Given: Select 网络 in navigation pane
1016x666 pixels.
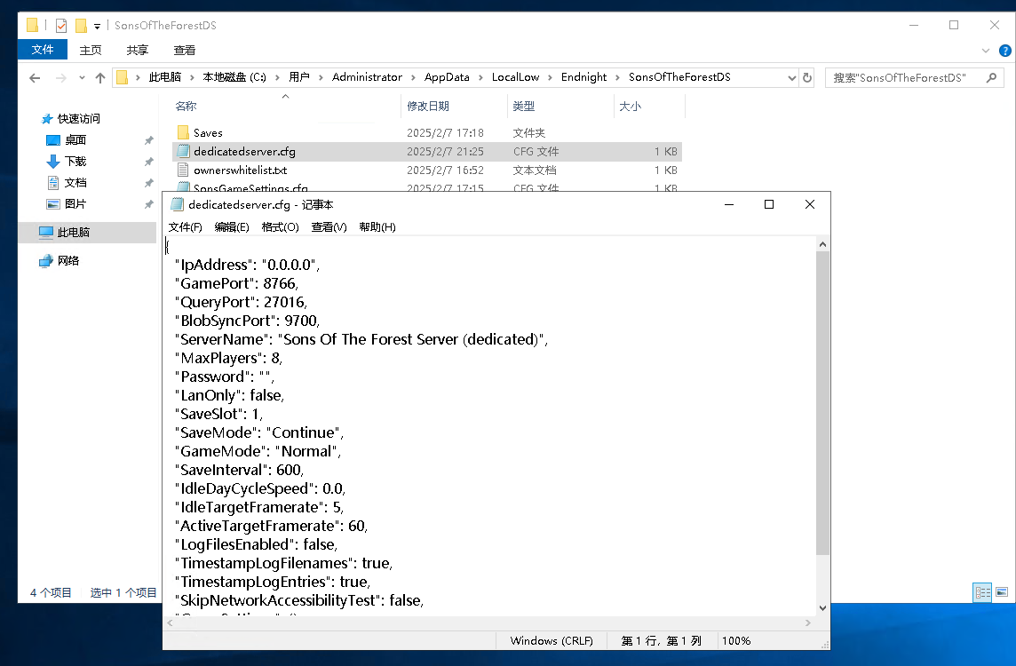Looking at the screenshot, I should (x=68, y=260).
